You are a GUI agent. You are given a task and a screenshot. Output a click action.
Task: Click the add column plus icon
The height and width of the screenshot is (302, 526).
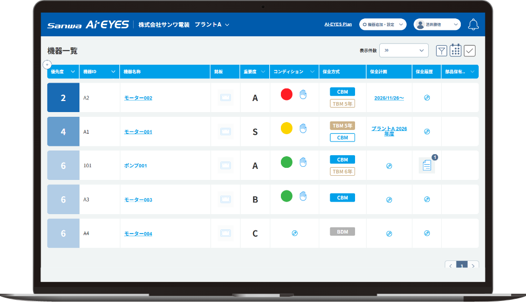click(47, 65)
